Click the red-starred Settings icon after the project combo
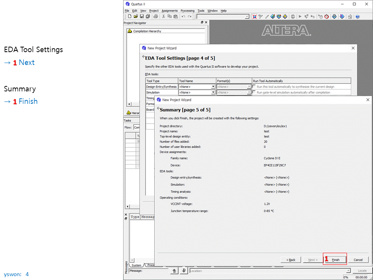373x280 pixels. (x=254, y=16)
